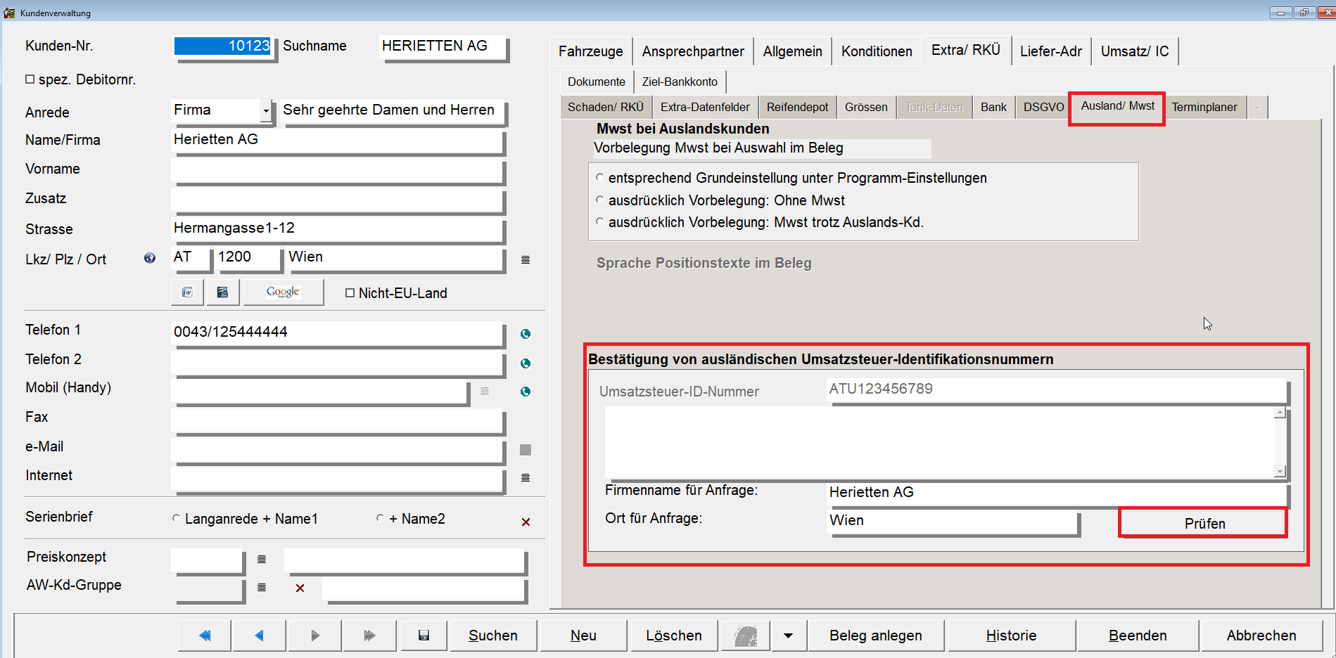Click the dark document icon next to the Word button
The width and height of the screenshot is (1336, 658).
[222, 292]
